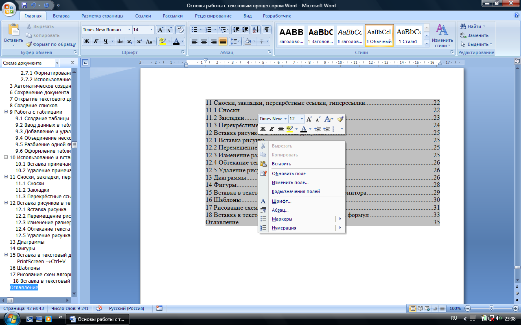Choose 'Коды/значения полей' menu item
This screenshot has height=325, width=521.
click(302, 191)
